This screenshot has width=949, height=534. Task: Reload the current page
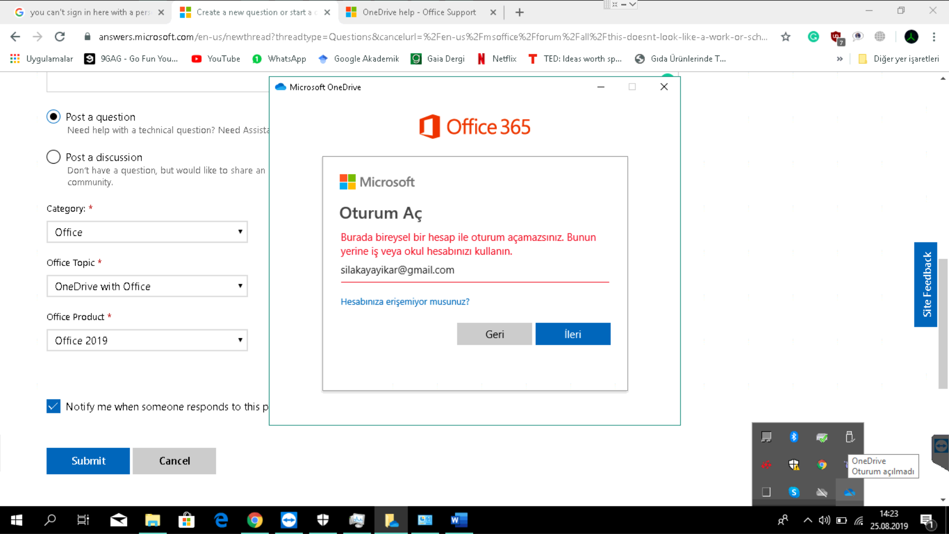60,37
